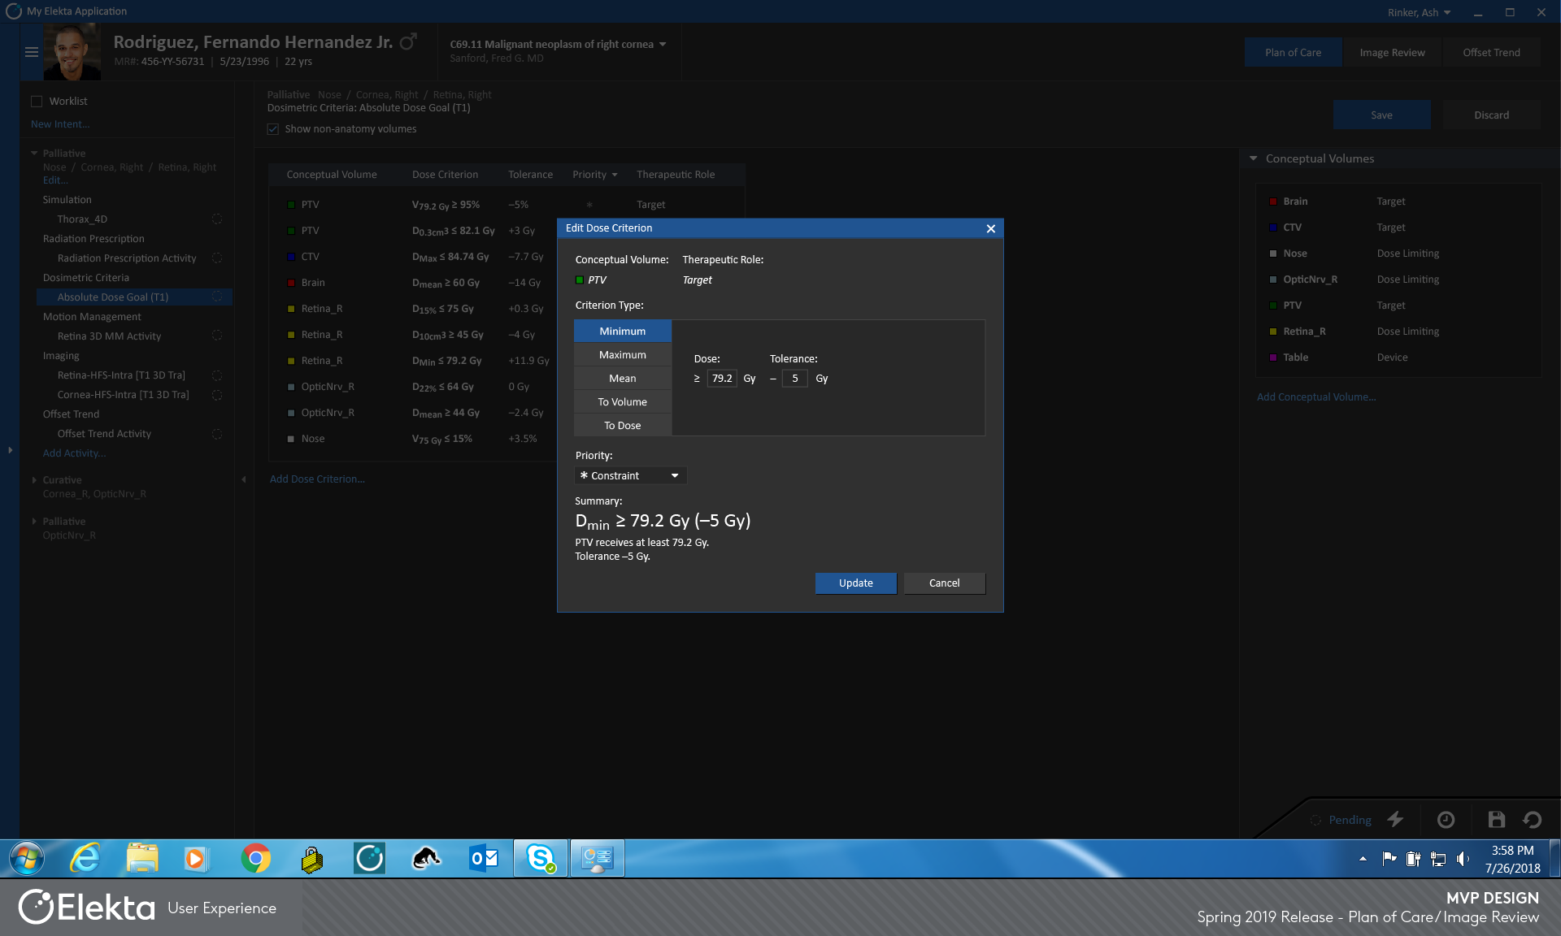Uncheck Show non-anatomy volumes

coord(273,129)
